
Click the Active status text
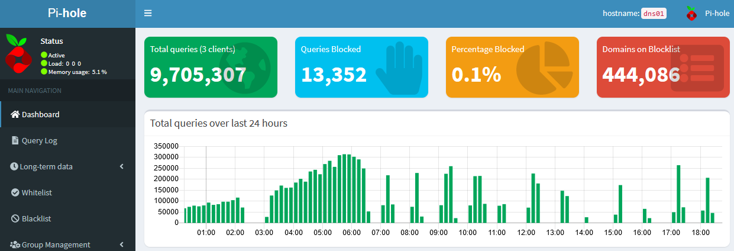pyautogui.click(x=57, y=55)
